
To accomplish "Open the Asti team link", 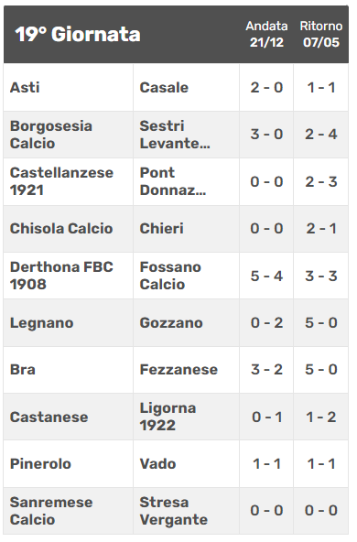I will click(25, 88).
